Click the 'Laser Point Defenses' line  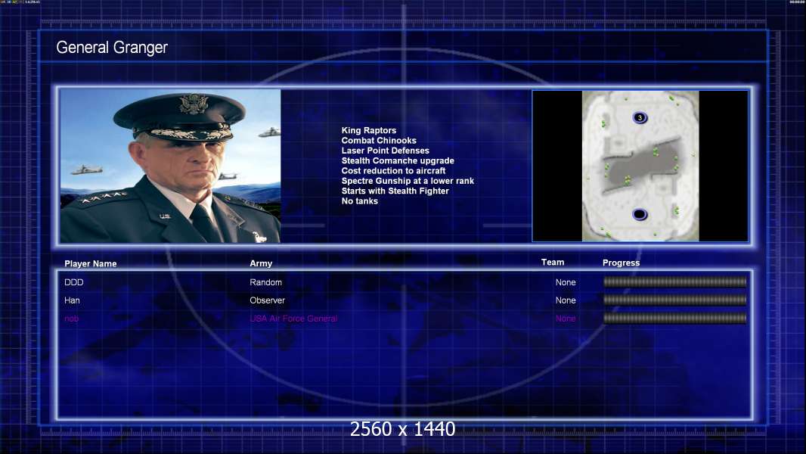[385, 151]
